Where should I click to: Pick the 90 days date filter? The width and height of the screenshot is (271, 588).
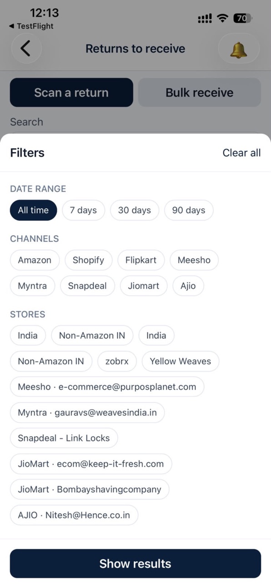(x=189, y=210)
